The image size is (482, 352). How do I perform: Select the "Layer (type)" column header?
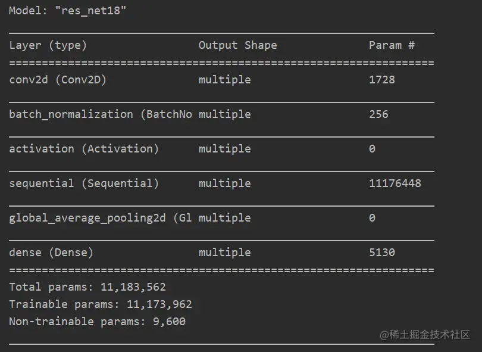click(48, 45)
